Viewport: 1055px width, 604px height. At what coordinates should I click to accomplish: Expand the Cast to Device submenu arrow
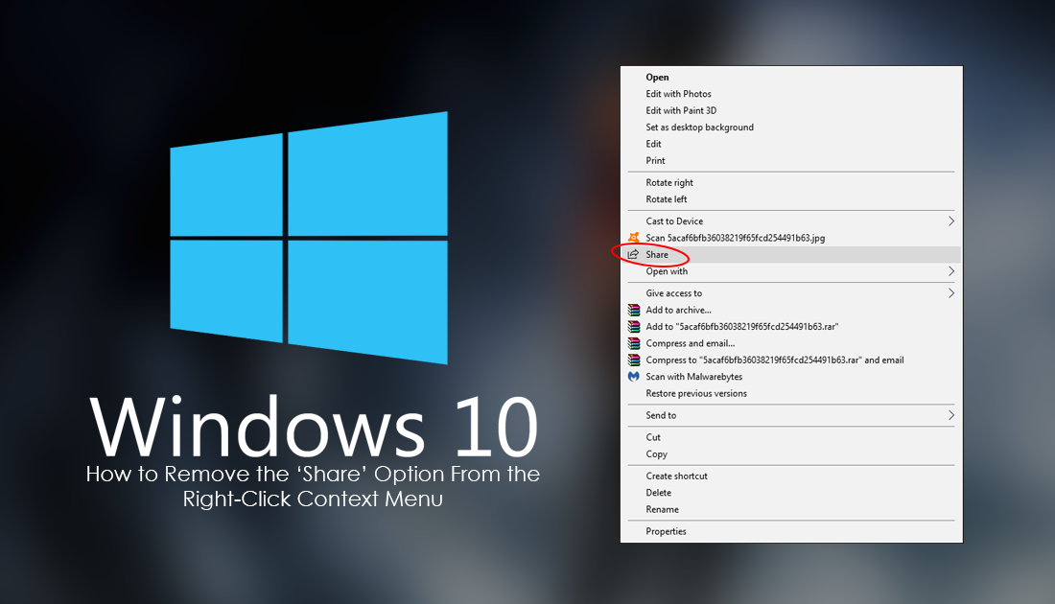pyautogui.click(x=950, y=221)
